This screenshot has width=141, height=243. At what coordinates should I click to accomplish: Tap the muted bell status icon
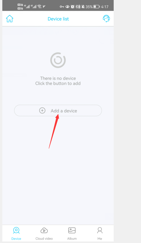(x=83, y=7)
